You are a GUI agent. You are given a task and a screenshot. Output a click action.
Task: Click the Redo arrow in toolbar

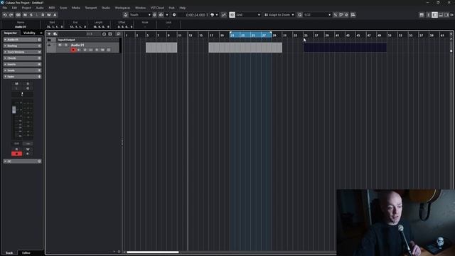(x=11, y=15)
